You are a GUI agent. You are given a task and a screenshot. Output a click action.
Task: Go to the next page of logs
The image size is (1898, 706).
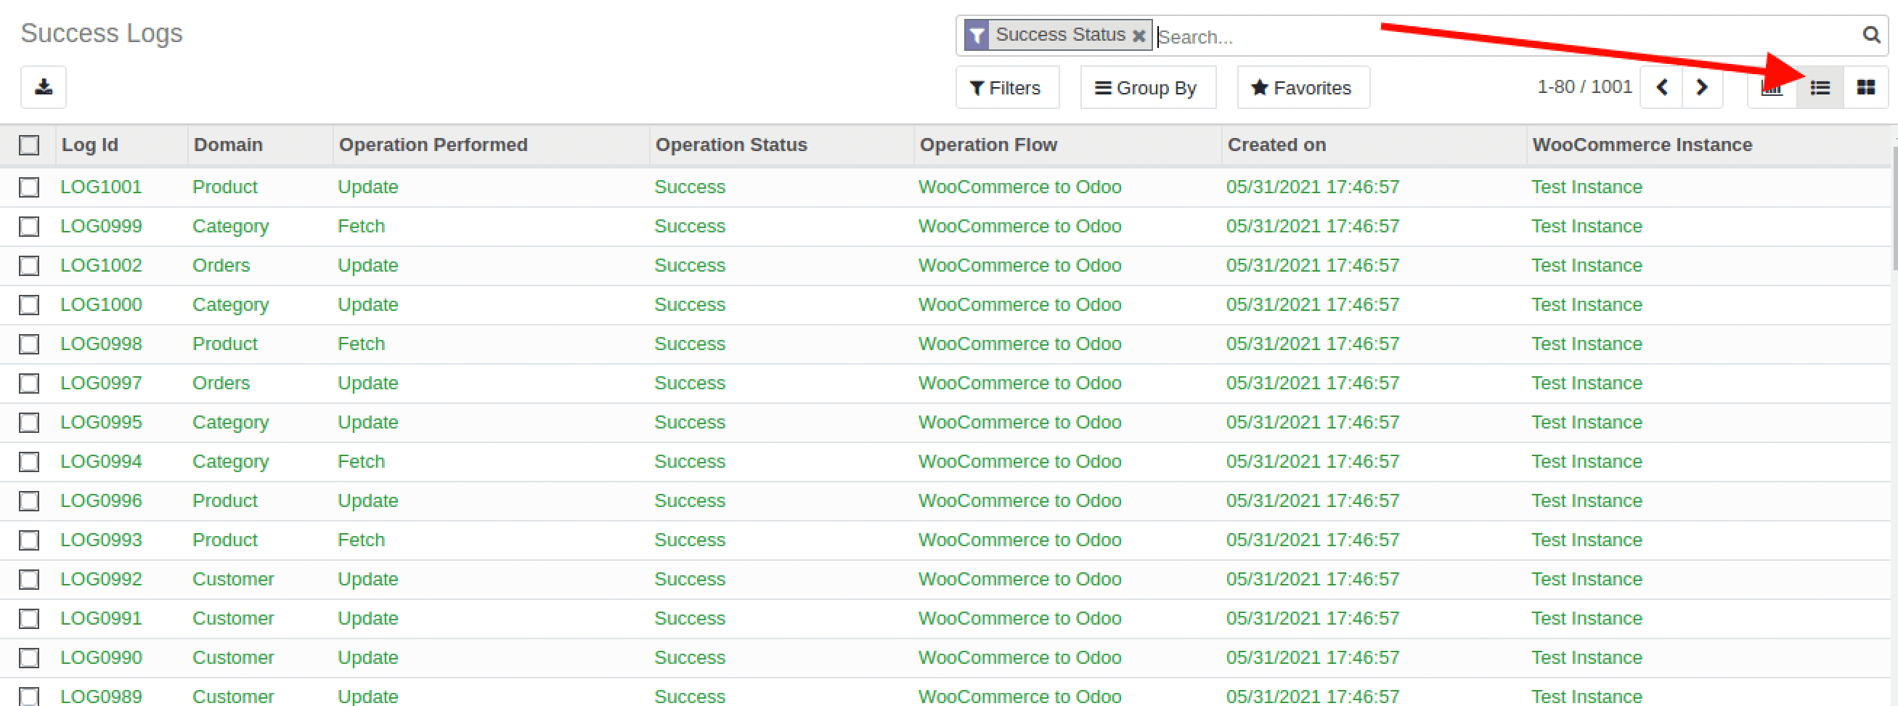click(x=1702, y=87)
